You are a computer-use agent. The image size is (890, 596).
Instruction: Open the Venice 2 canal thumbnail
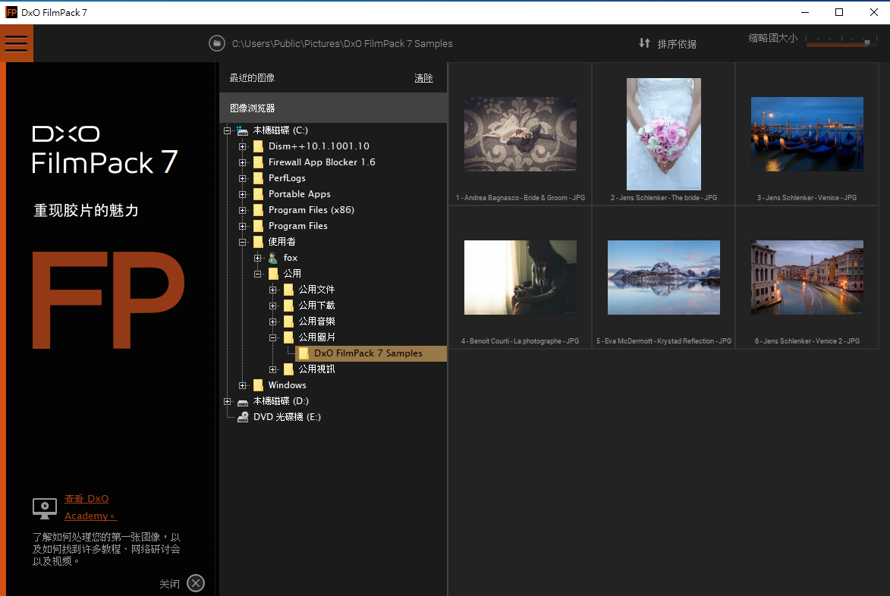click(807, 278)
